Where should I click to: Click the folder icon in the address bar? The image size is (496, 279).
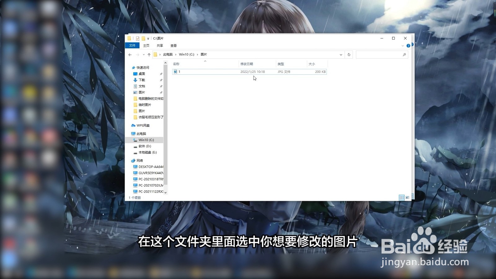coord(156,55)
